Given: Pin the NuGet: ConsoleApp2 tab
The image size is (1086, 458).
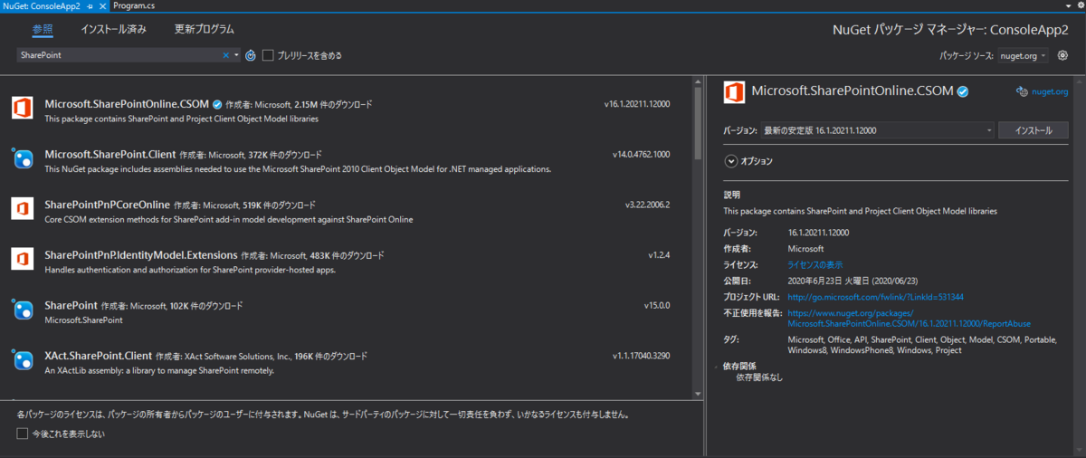Looking at the screenshot, I should (88, 5).
